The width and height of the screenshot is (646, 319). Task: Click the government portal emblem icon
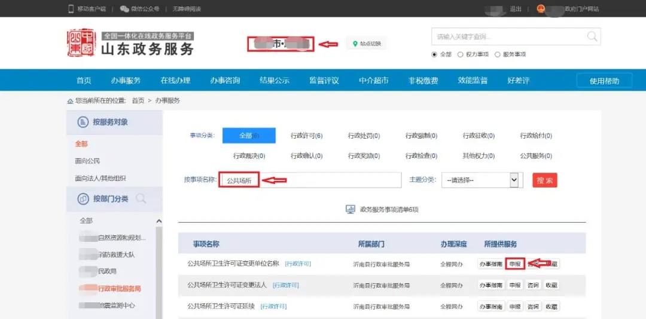pos(541,9)
